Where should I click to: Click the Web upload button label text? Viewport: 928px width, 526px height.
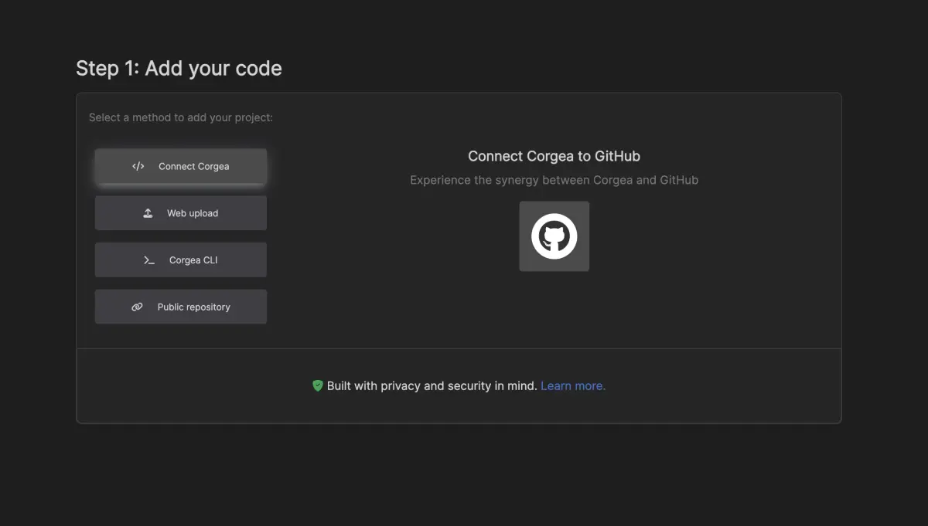tap(191, 212)
